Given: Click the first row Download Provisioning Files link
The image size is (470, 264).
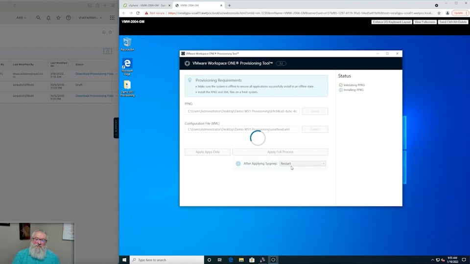Looking at the screenshot, I should pyautogui.click(x=94, y=74).
